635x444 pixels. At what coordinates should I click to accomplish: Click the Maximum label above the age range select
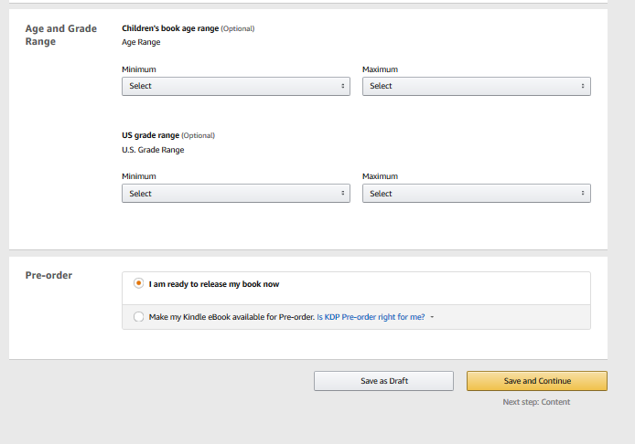380,69
